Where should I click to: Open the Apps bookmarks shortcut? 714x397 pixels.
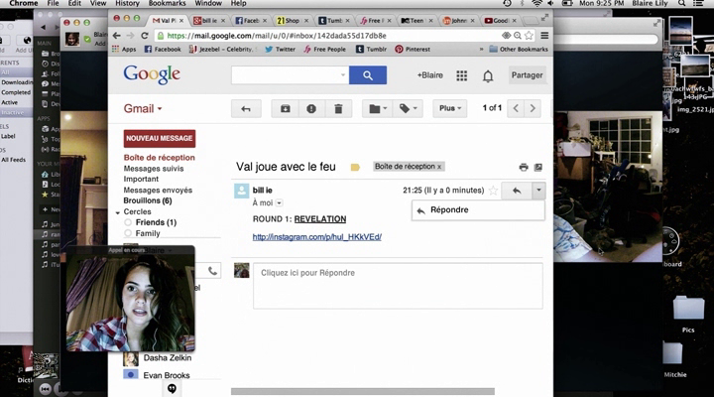(x=124, y=50)
